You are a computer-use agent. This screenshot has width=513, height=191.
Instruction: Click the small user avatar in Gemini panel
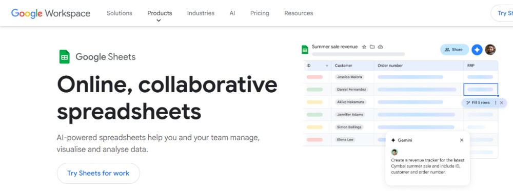394,152
